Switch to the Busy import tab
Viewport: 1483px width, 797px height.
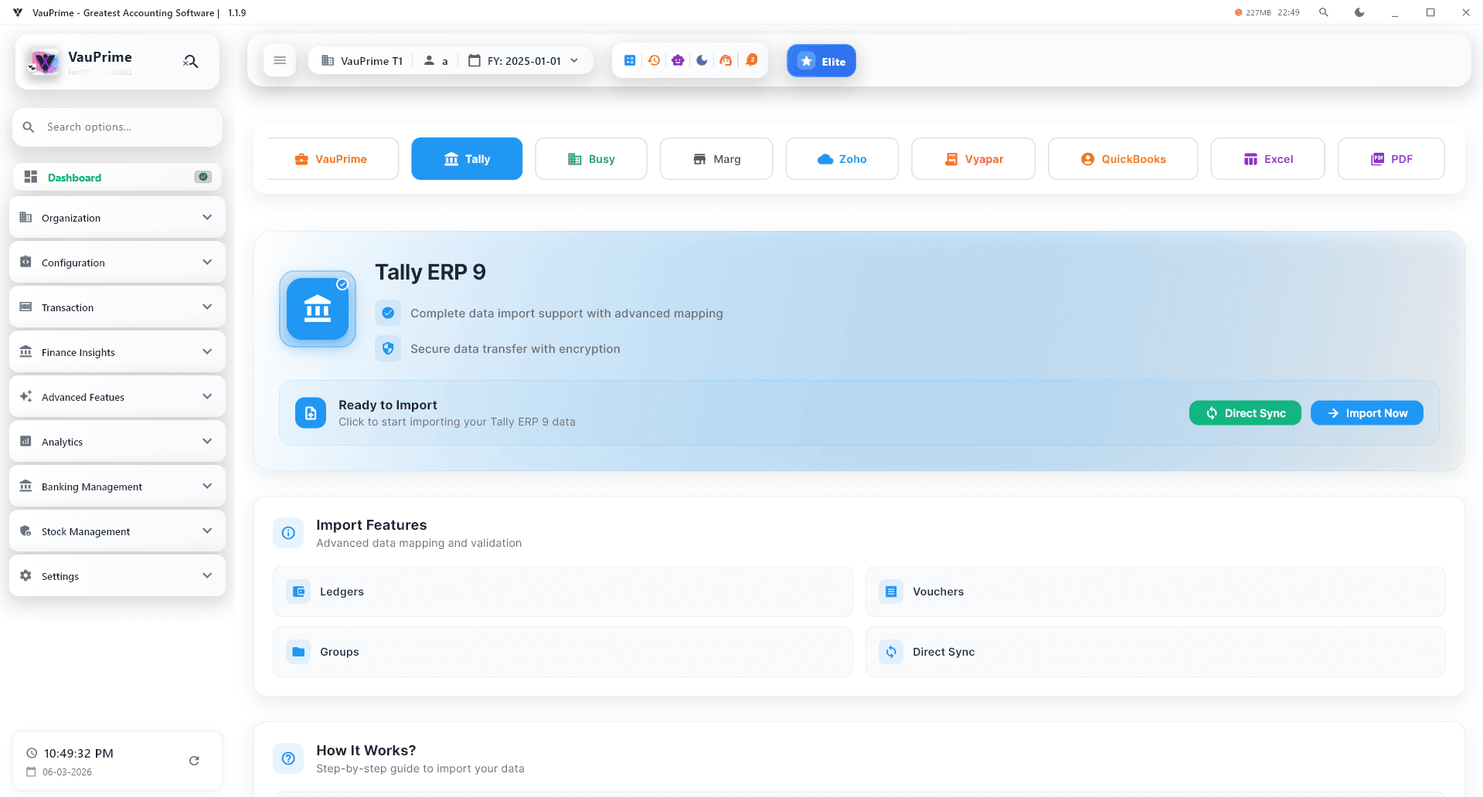tap(591, 159)
